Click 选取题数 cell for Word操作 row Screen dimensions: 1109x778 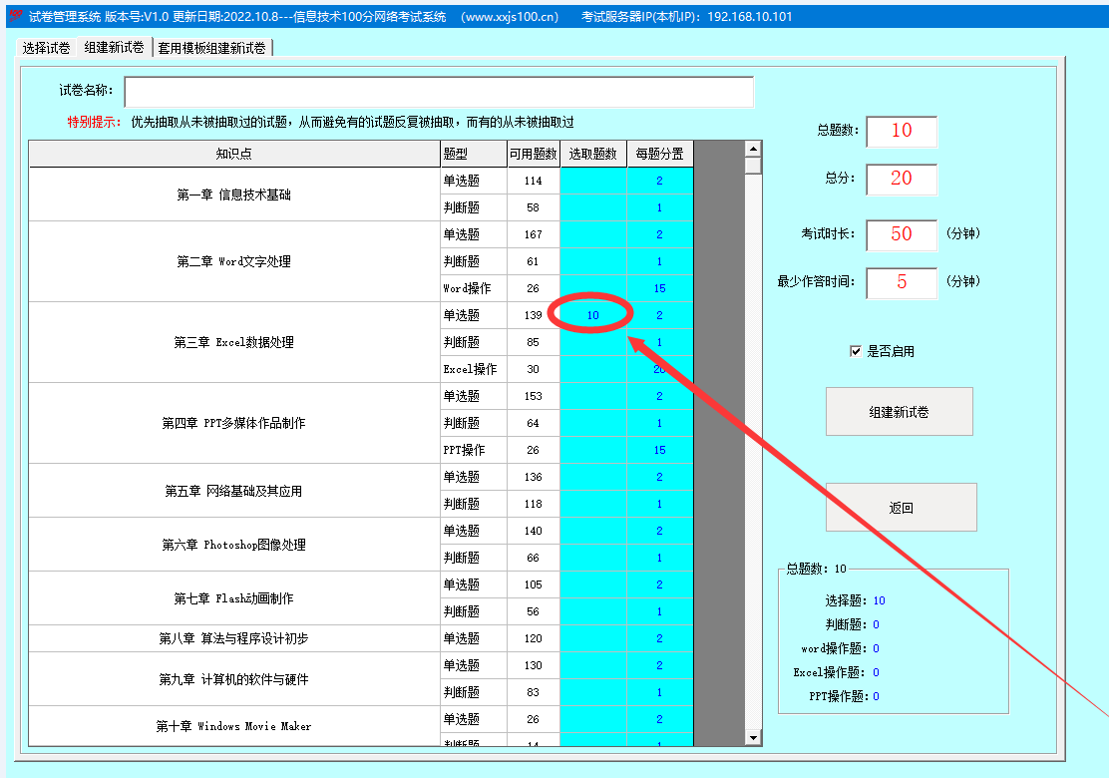(x=593, y=288)
